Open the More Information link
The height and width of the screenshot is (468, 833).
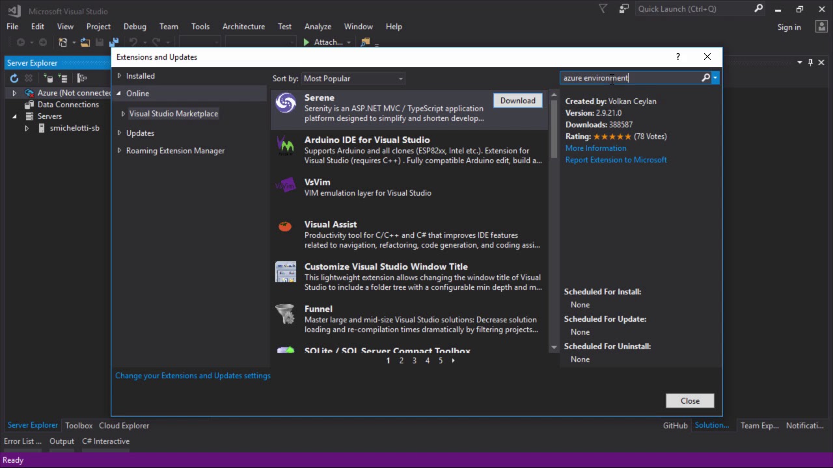[x=595, y=148]
